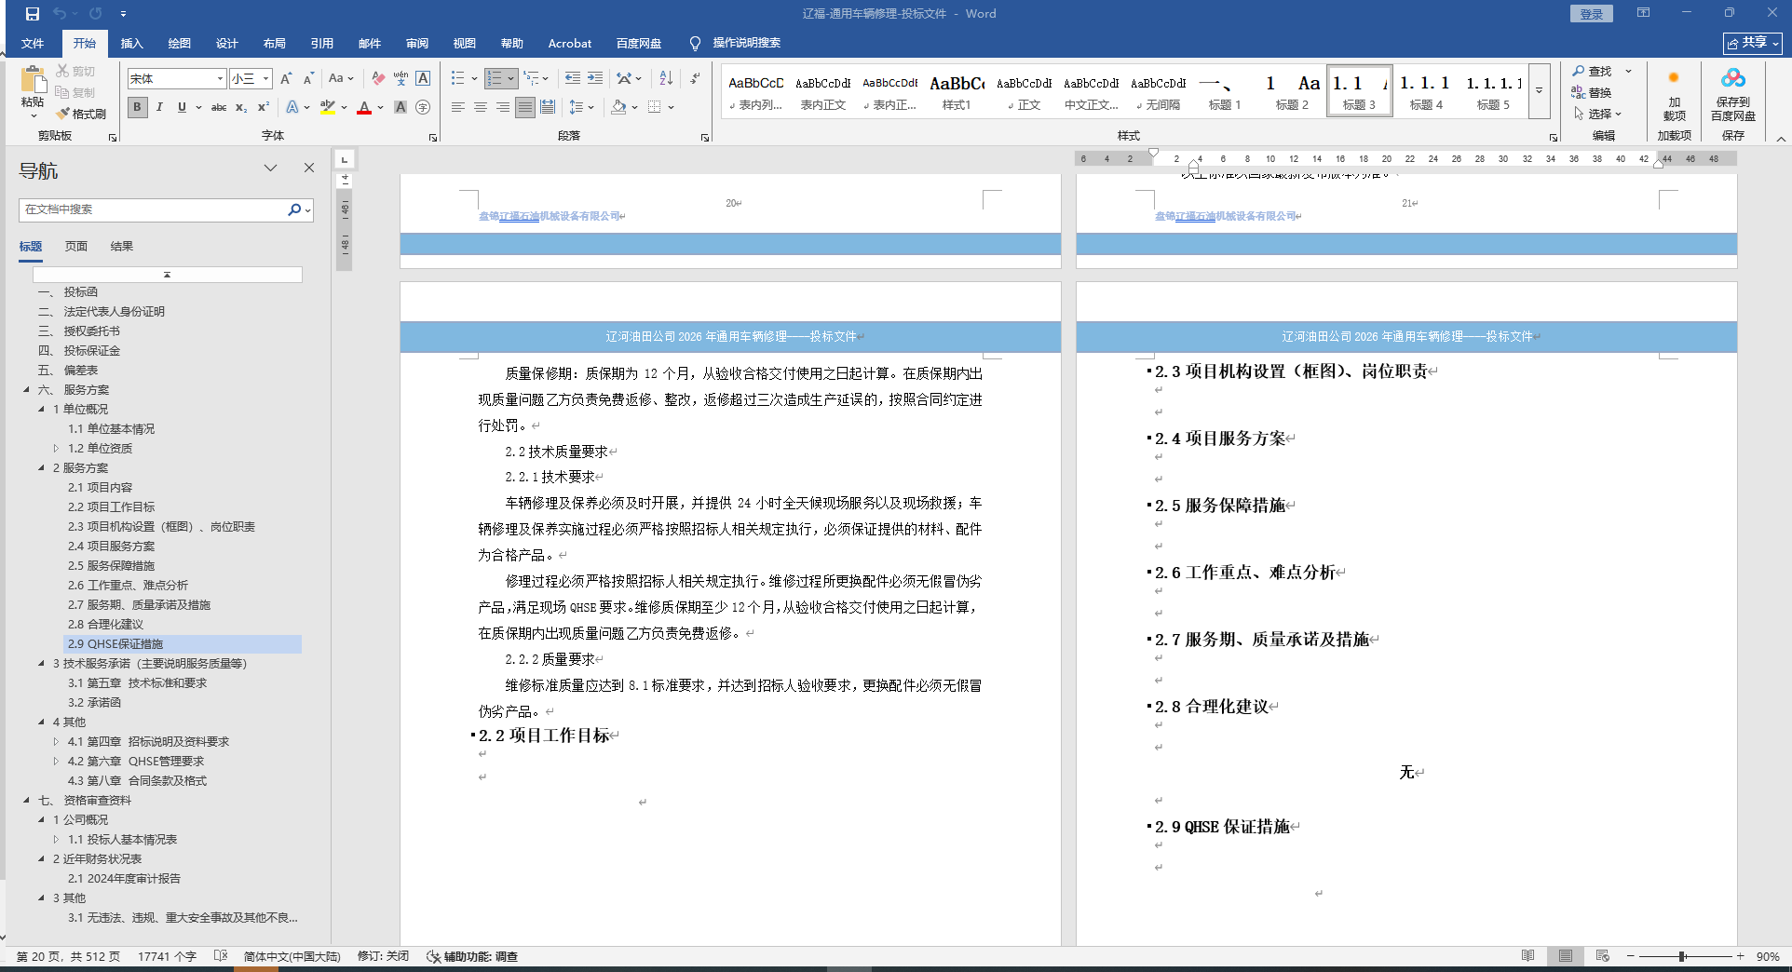Switch to the 页面 (Pages) tab in navigation
1792x972 pixels.
[x=76, y=246]
